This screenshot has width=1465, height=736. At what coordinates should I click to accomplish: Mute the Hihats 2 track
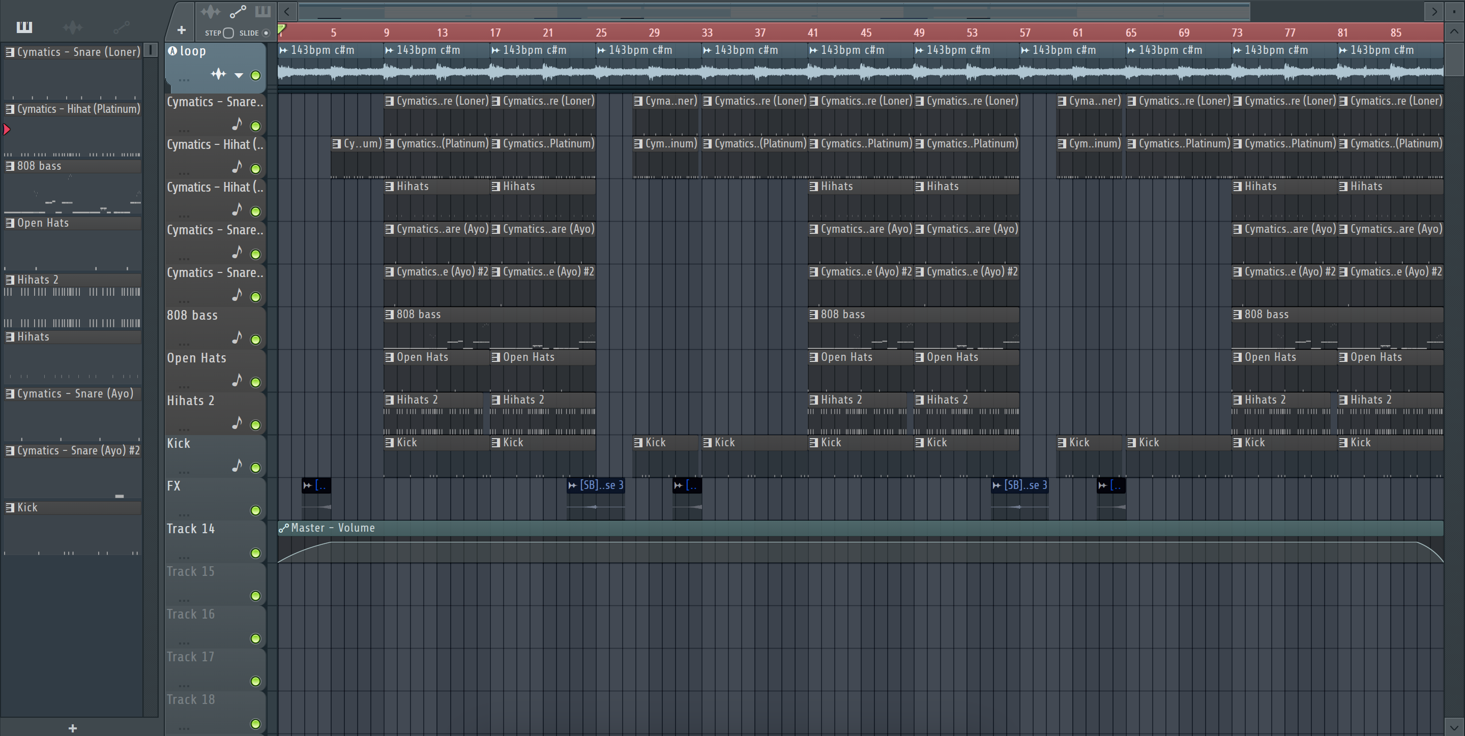pos(256,425)
